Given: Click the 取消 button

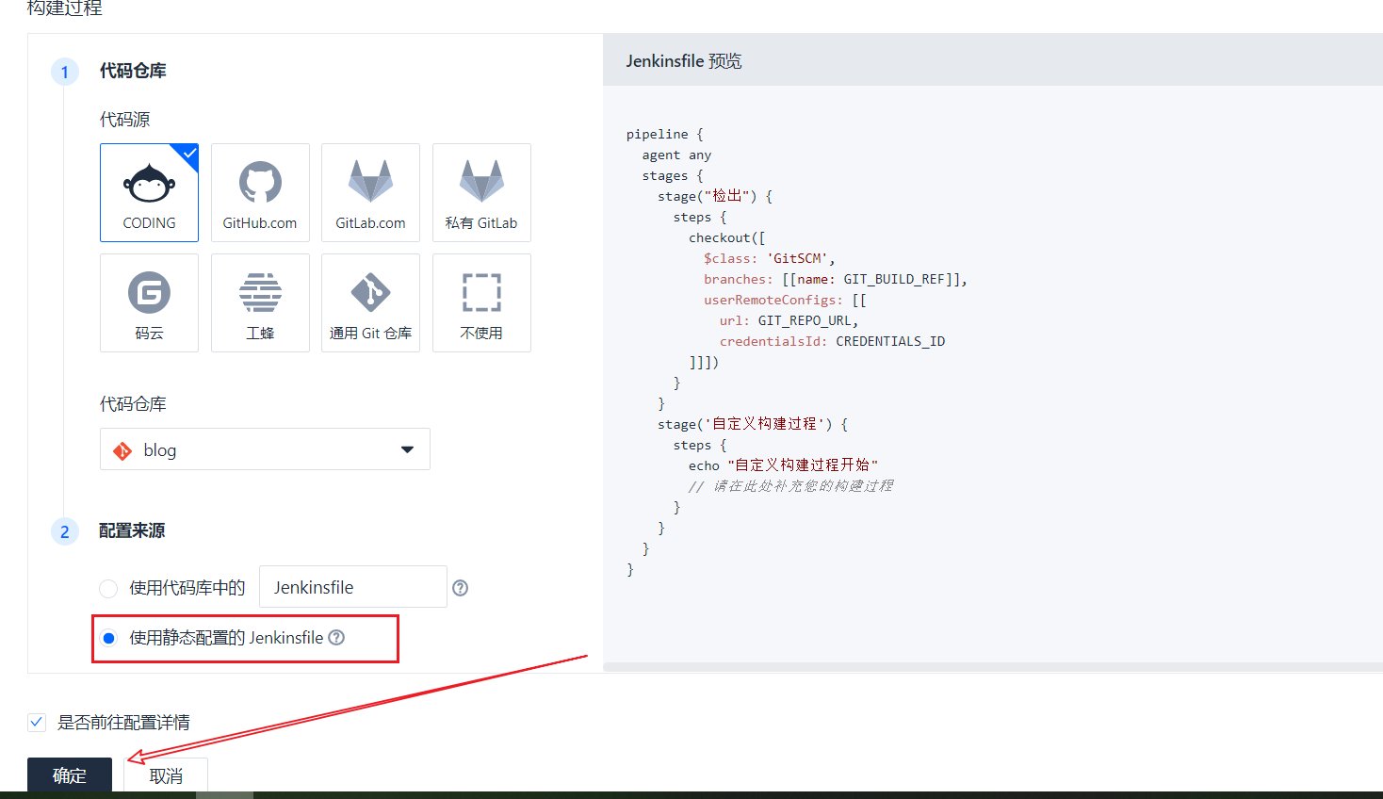Looking at the screenshot, I should click(166, 775).
